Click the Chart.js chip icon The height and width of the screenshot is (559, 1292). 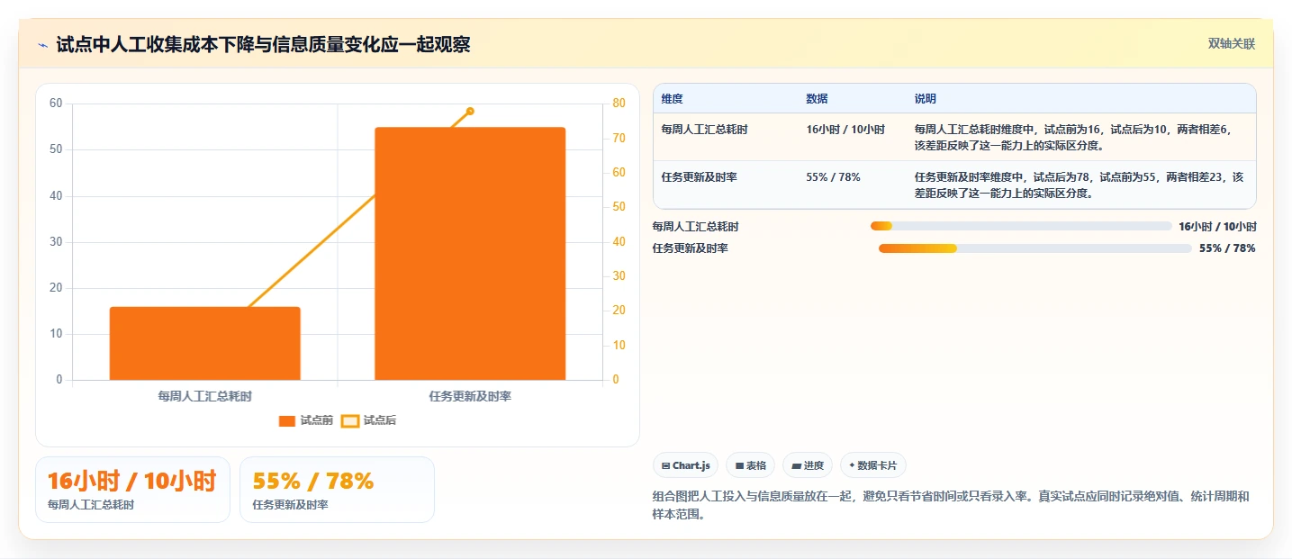click(x=665, y=465)
